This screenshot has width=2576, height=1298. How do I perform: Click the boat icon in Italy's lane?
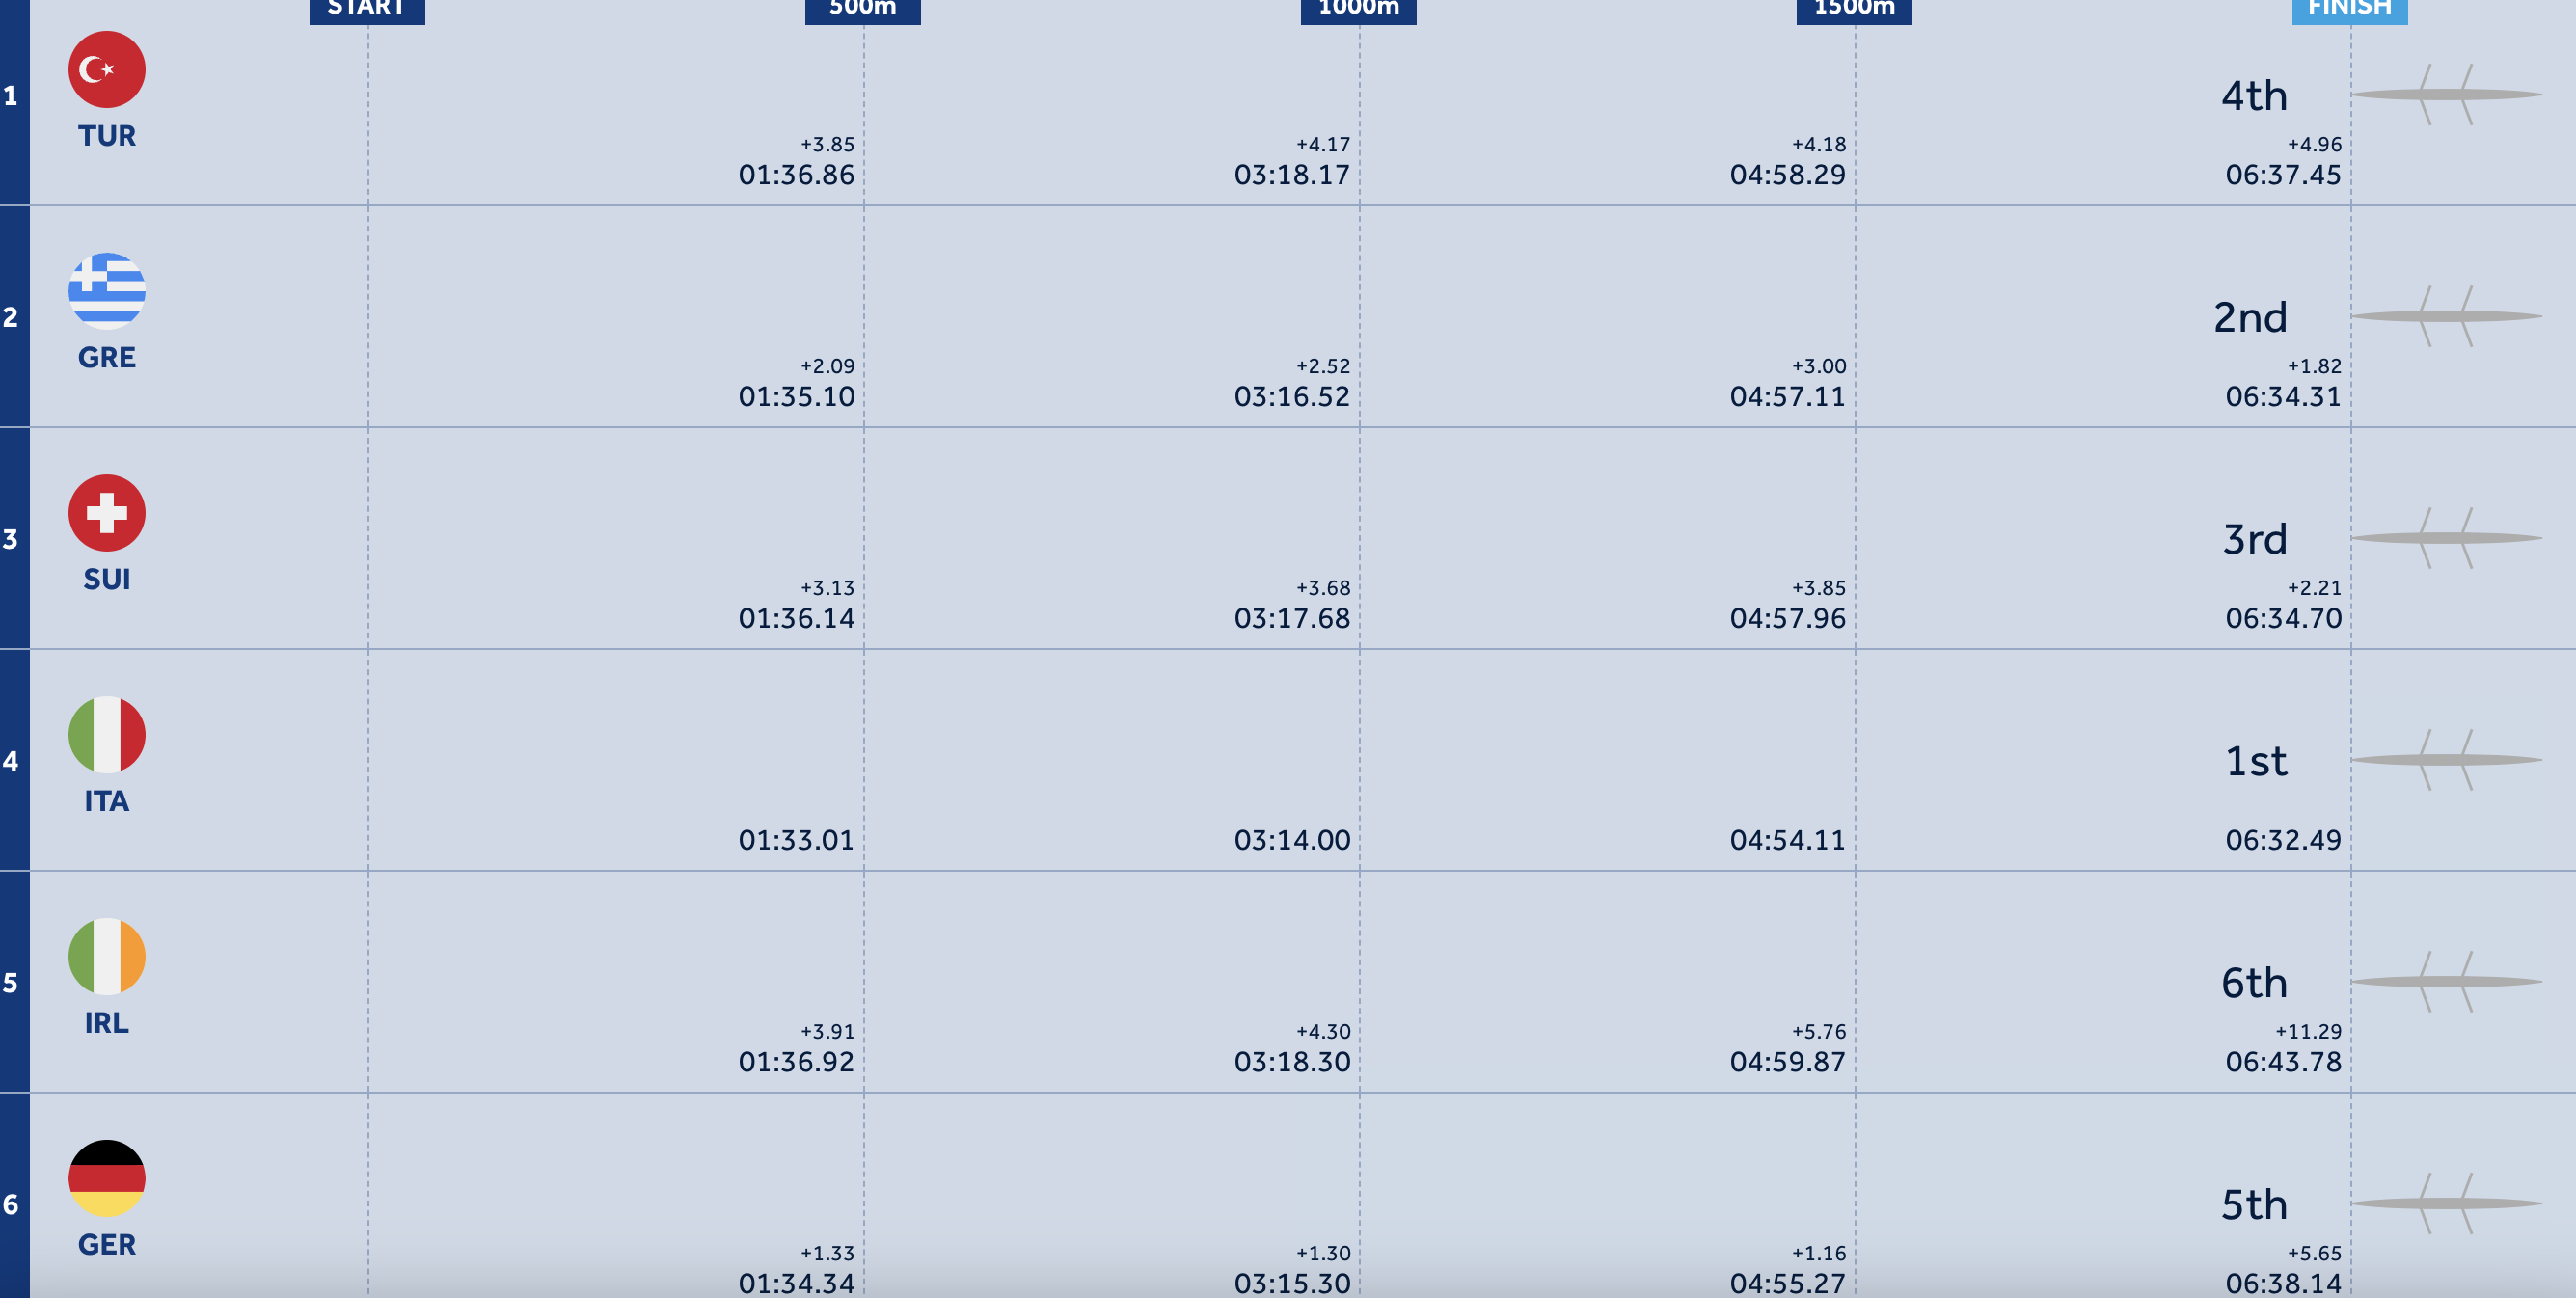(x=2446, y=760)
